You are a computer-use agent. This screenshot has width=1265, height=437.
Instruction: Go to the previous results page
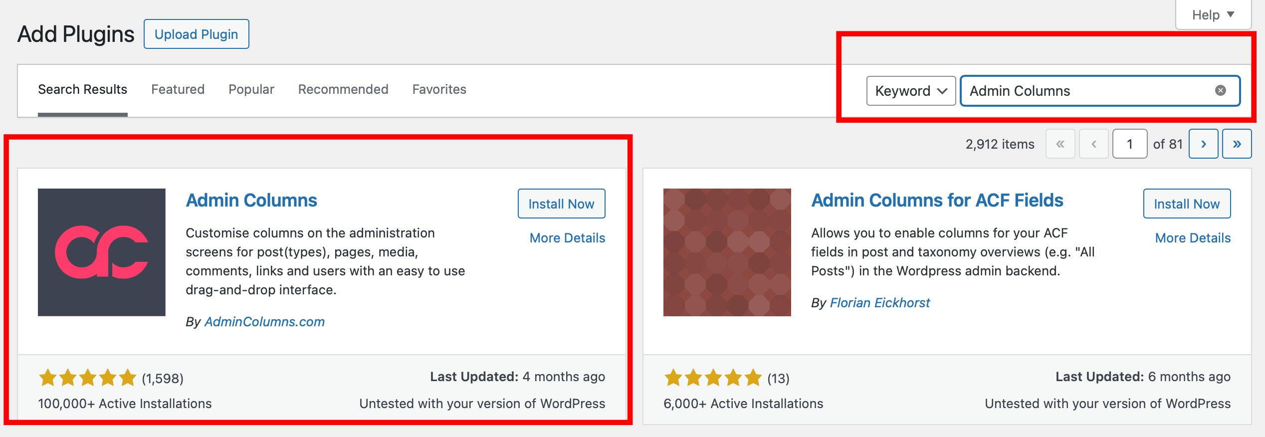1093,144
